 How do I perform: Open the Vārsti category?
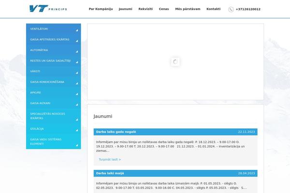[x=35, y=71]
